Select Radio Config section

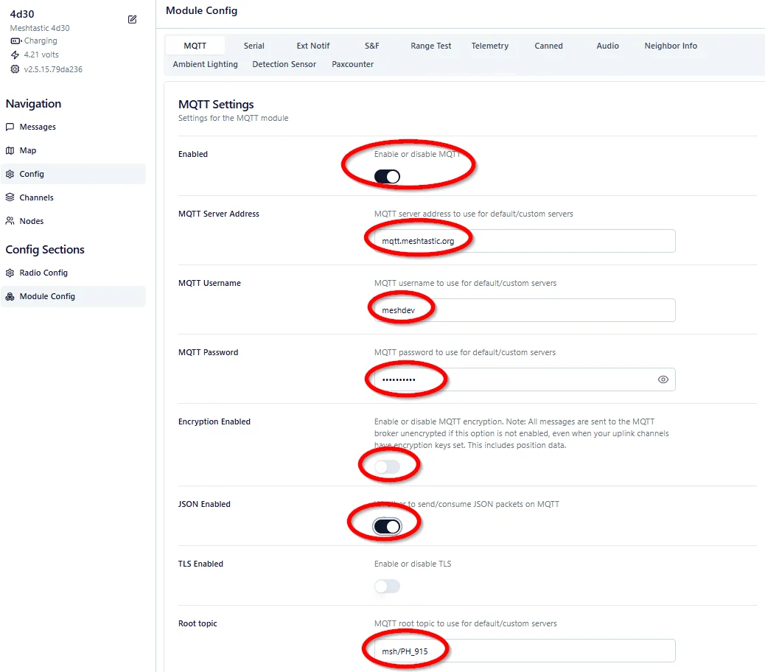click(x=73, y=273)
